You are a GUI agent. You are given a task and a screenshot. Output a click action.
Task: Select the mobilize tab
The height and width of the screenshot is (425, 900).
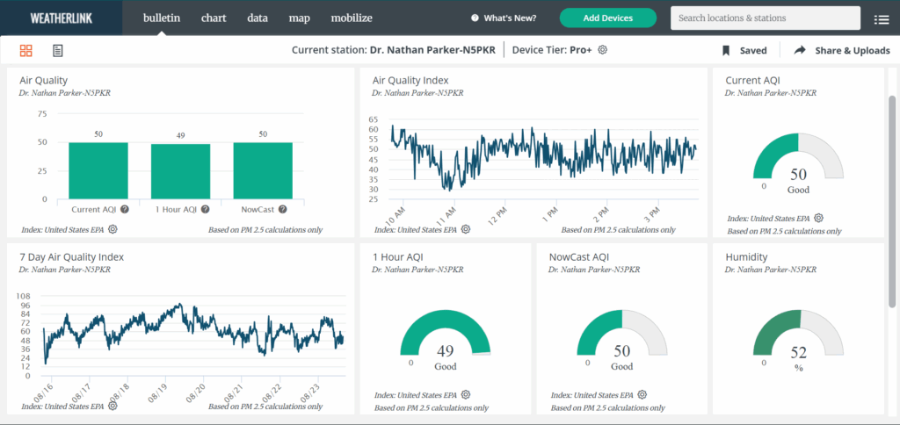(352, 18)
